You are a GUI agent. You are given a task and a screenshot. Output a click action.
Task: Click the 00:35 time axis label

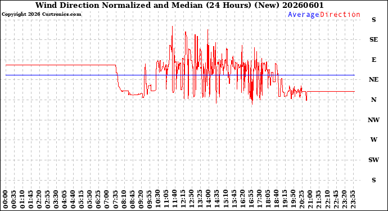pos(14,200)
